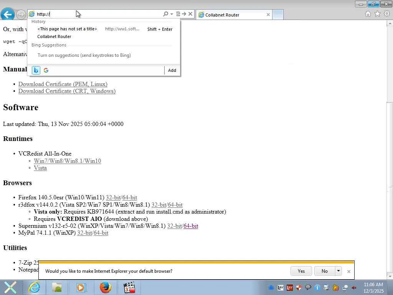Click the Home icon in the toolbar
Screen dimensions: 393x295
click(368, 14)
